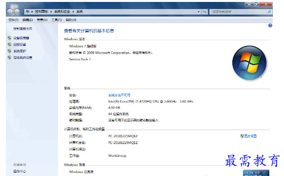This screenshot has height=176, width=284.
Task: Click Windows 已激活 status text
Action: pos(81,172)
